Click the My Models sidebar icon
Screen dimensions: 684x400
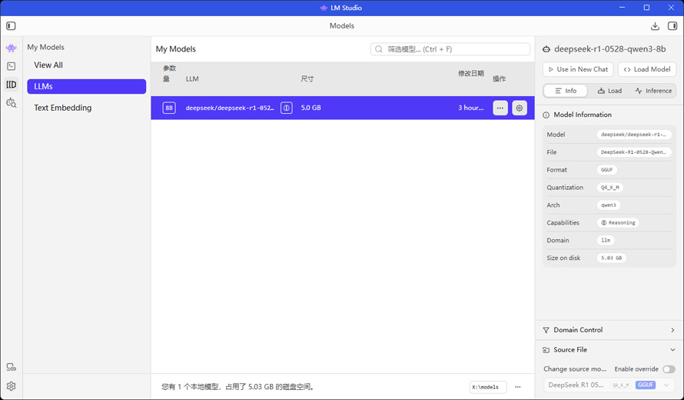(x=11, y=85)
